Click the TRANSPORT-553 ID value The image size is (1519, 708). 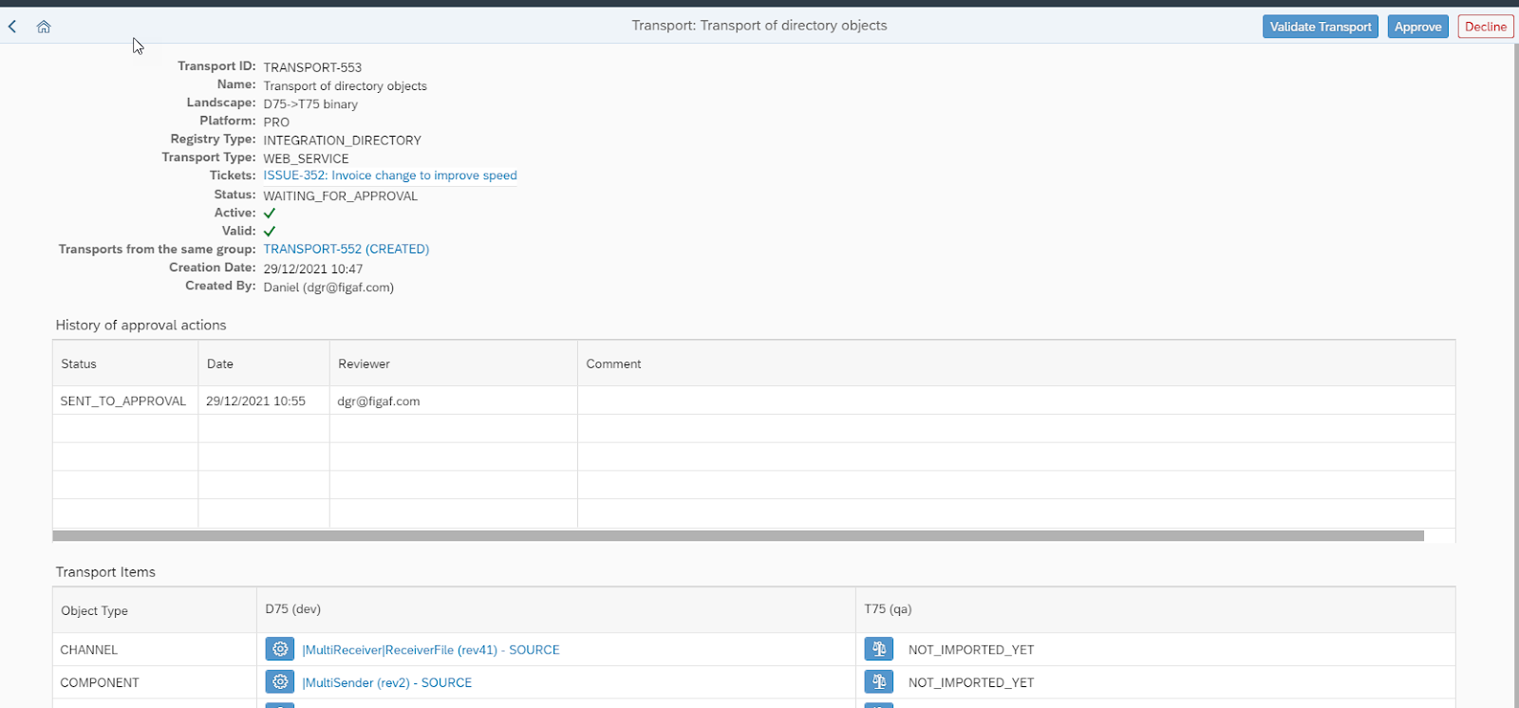pyautogui.click(x=312, y=67)
